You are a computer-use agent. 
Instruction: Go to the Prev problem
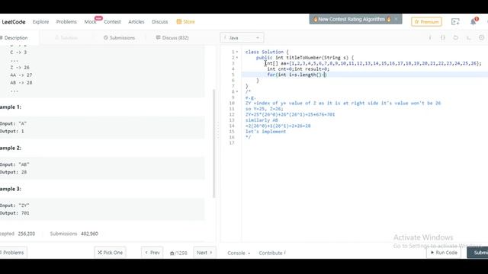click(152, 253)
